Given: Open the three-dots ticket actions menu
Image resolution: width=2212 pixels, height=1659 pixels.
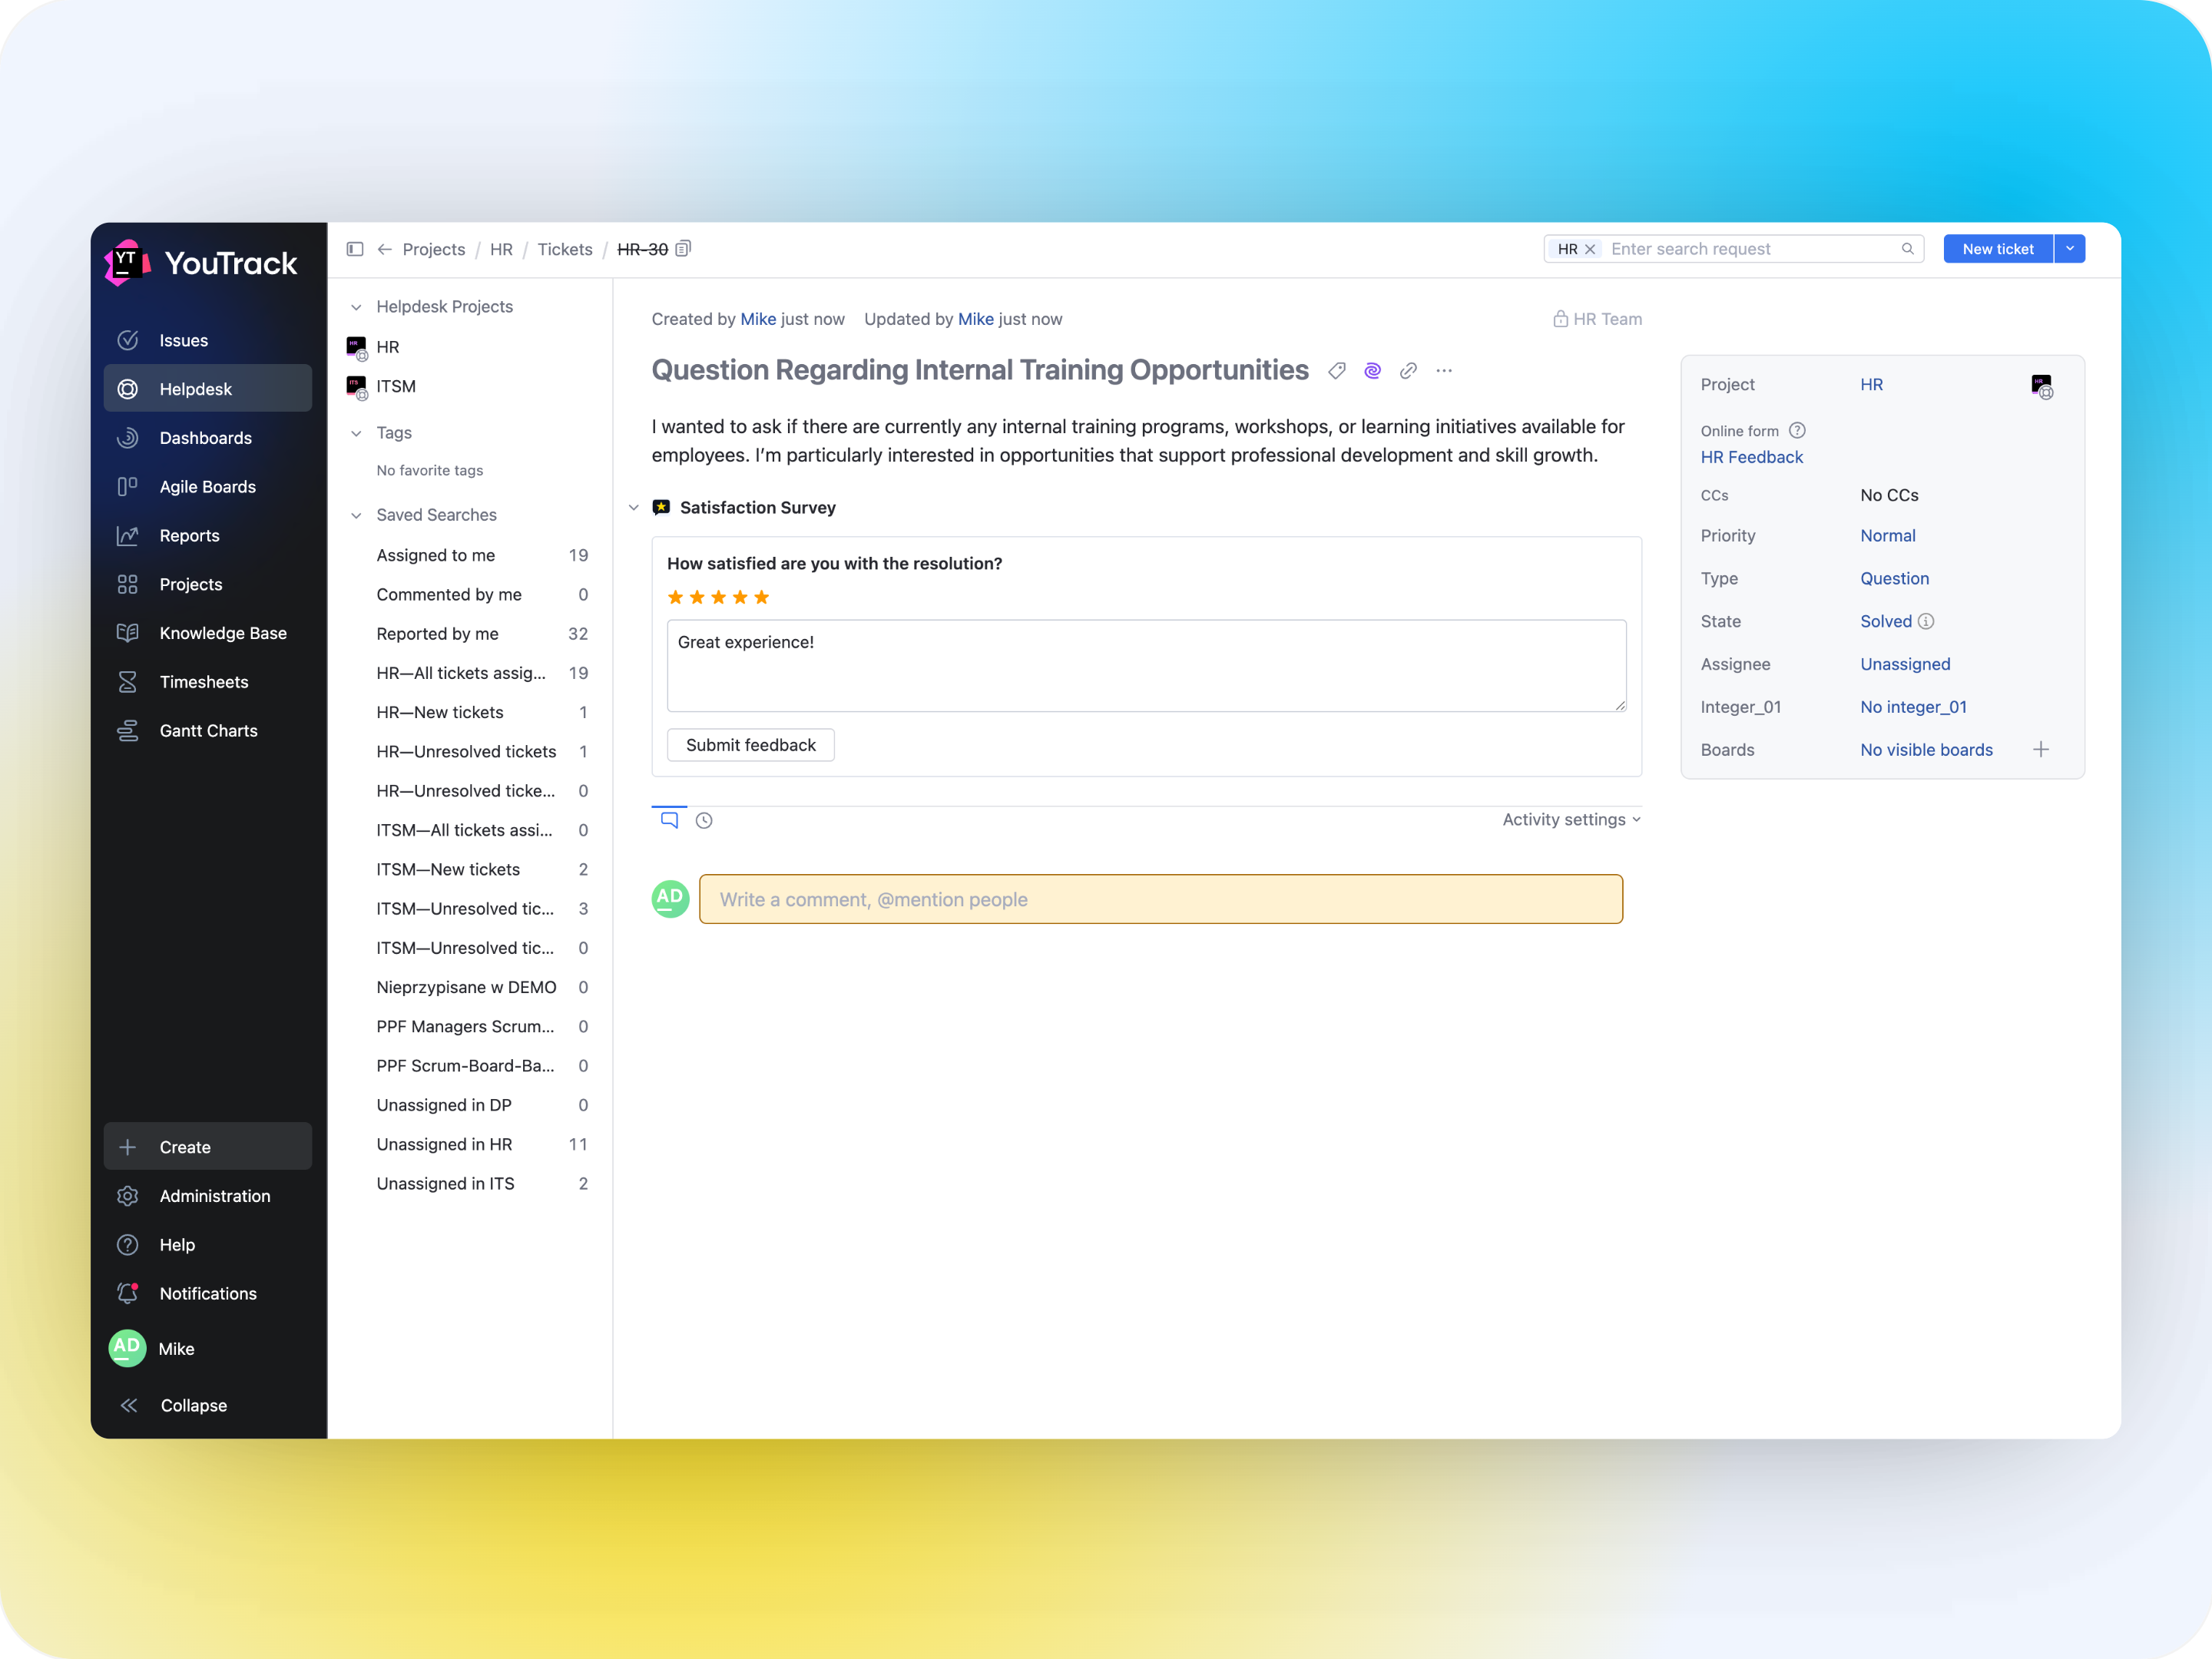Looking at the screenshot, I should point(1444,371).
